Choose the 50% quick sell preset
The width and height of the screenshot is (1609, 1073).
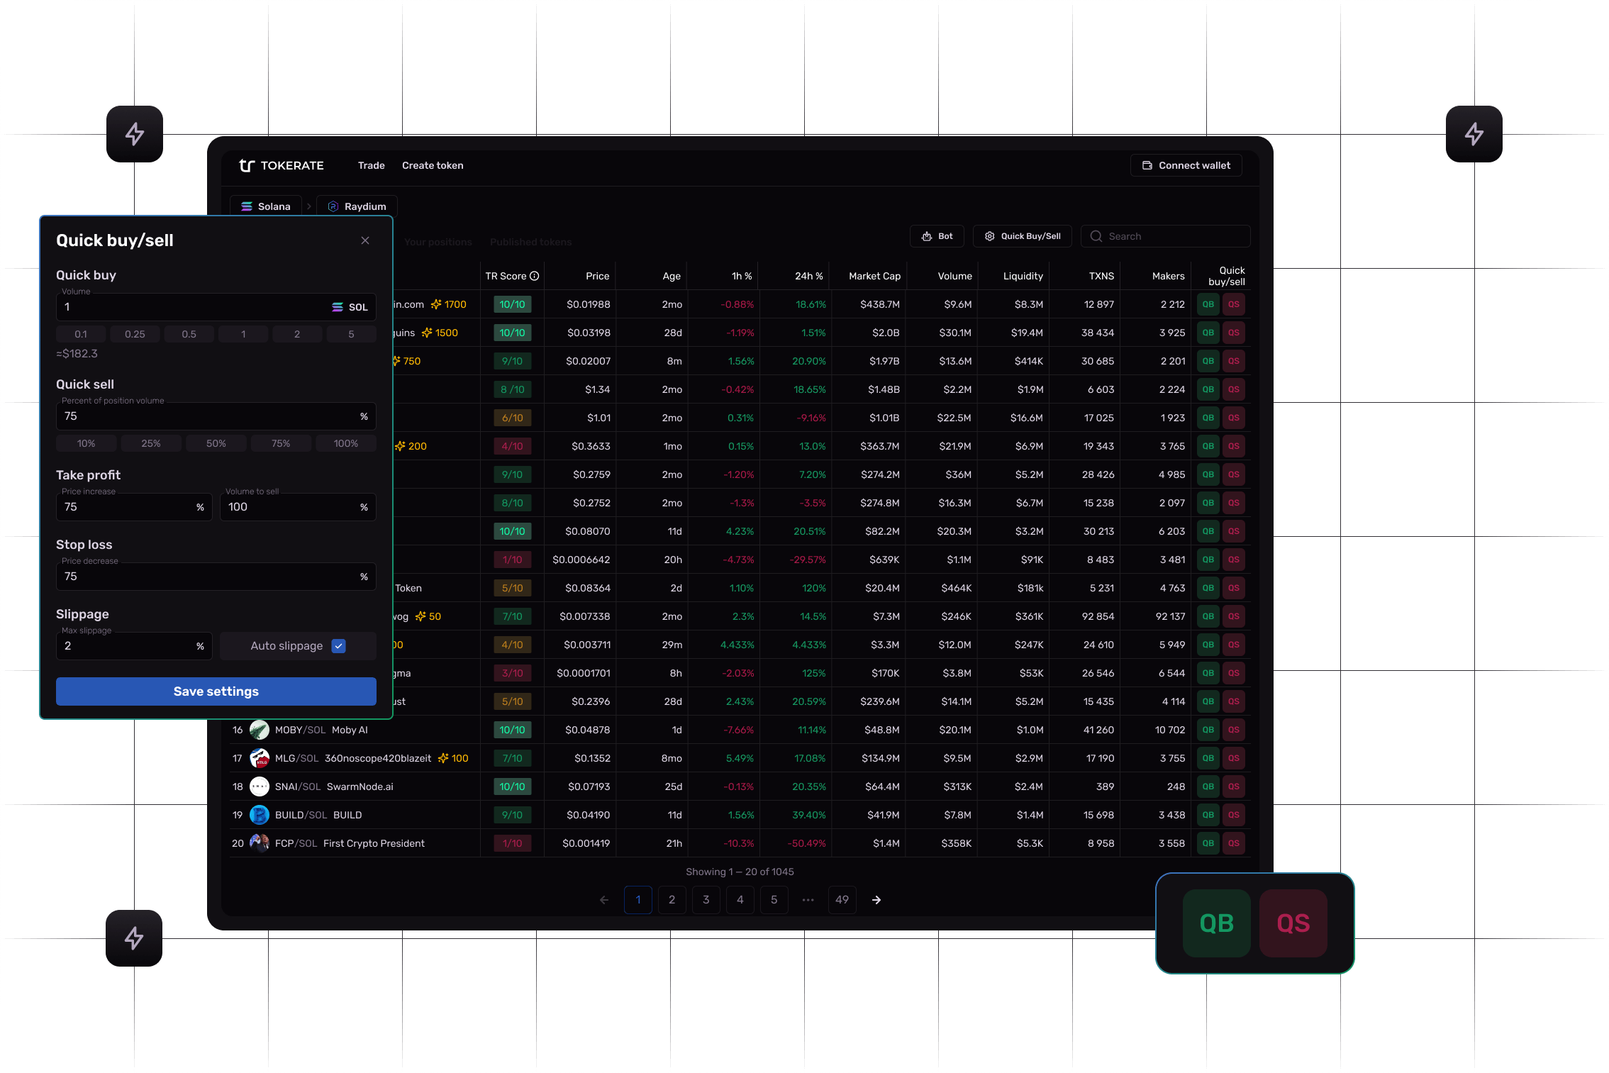coord(216,443)
